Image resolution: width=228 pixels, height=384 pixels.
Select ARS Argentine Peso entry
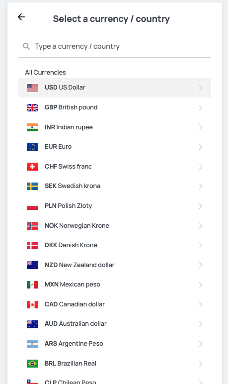114,344
